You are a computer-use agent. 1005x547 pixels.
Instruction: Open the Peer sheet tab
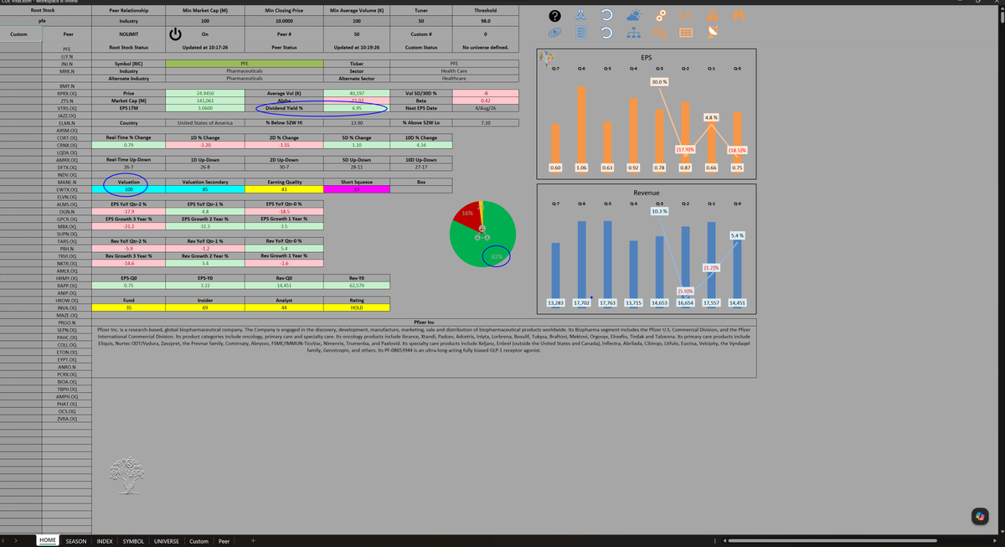pos(224,541)
